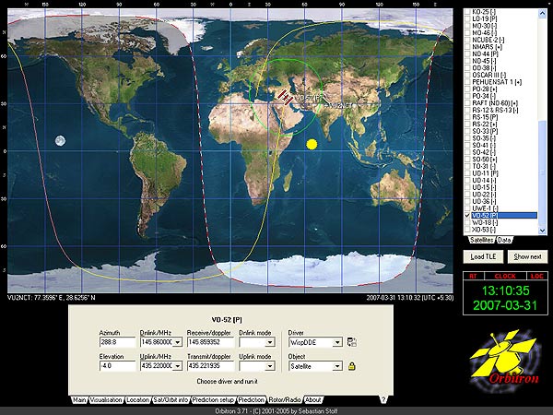The height and width of the screenshot is (415, 553).
Task: Tick the NCUBE-2 checkbox
Action: click(467, 40)
